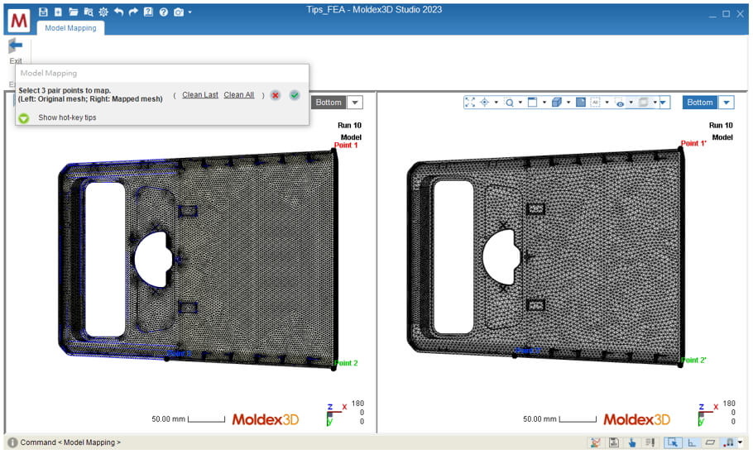Image resolution: width=753 pixels, height=454 pixels.
Task: Click the Fit to Window icon in right viewport
Action: pos(470,103)
